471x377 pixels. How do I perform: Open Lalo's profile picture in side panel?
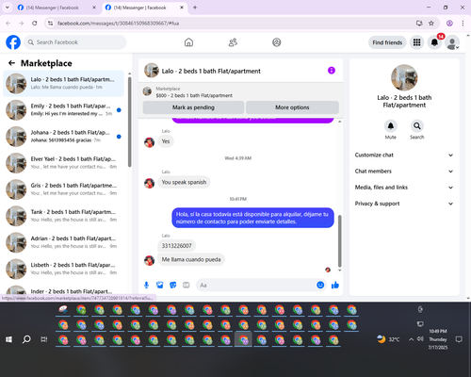coord(404,77)
